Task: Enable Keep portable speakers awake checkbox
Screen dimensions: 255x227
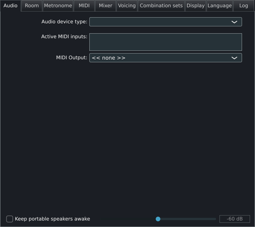Action: pos(10,219)
